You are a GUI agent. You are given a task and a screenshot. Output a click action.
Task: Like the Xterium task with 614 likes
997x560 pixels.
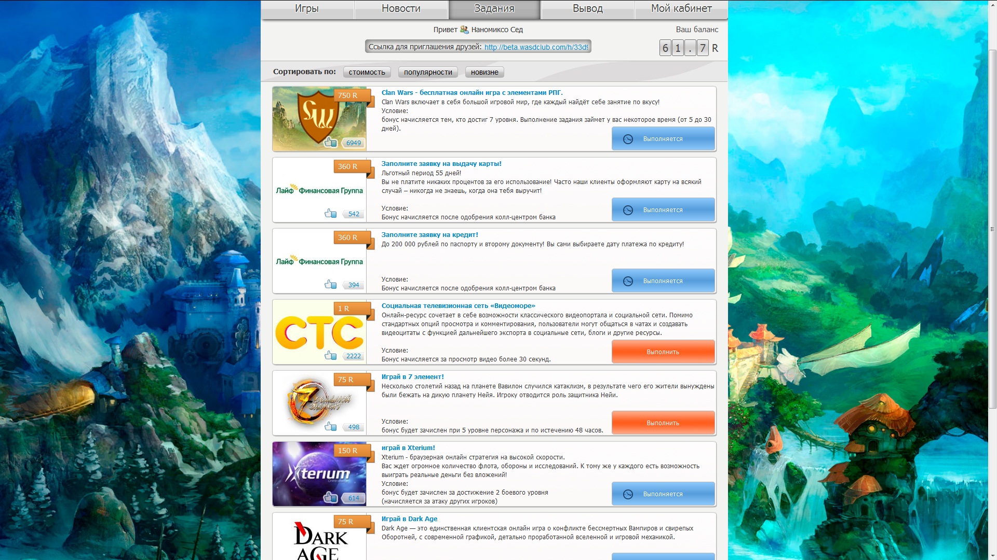pos(330,497)
